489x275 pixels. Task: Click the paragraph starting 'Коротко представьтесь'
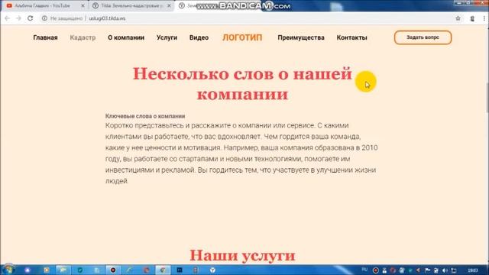click(241, 153)
